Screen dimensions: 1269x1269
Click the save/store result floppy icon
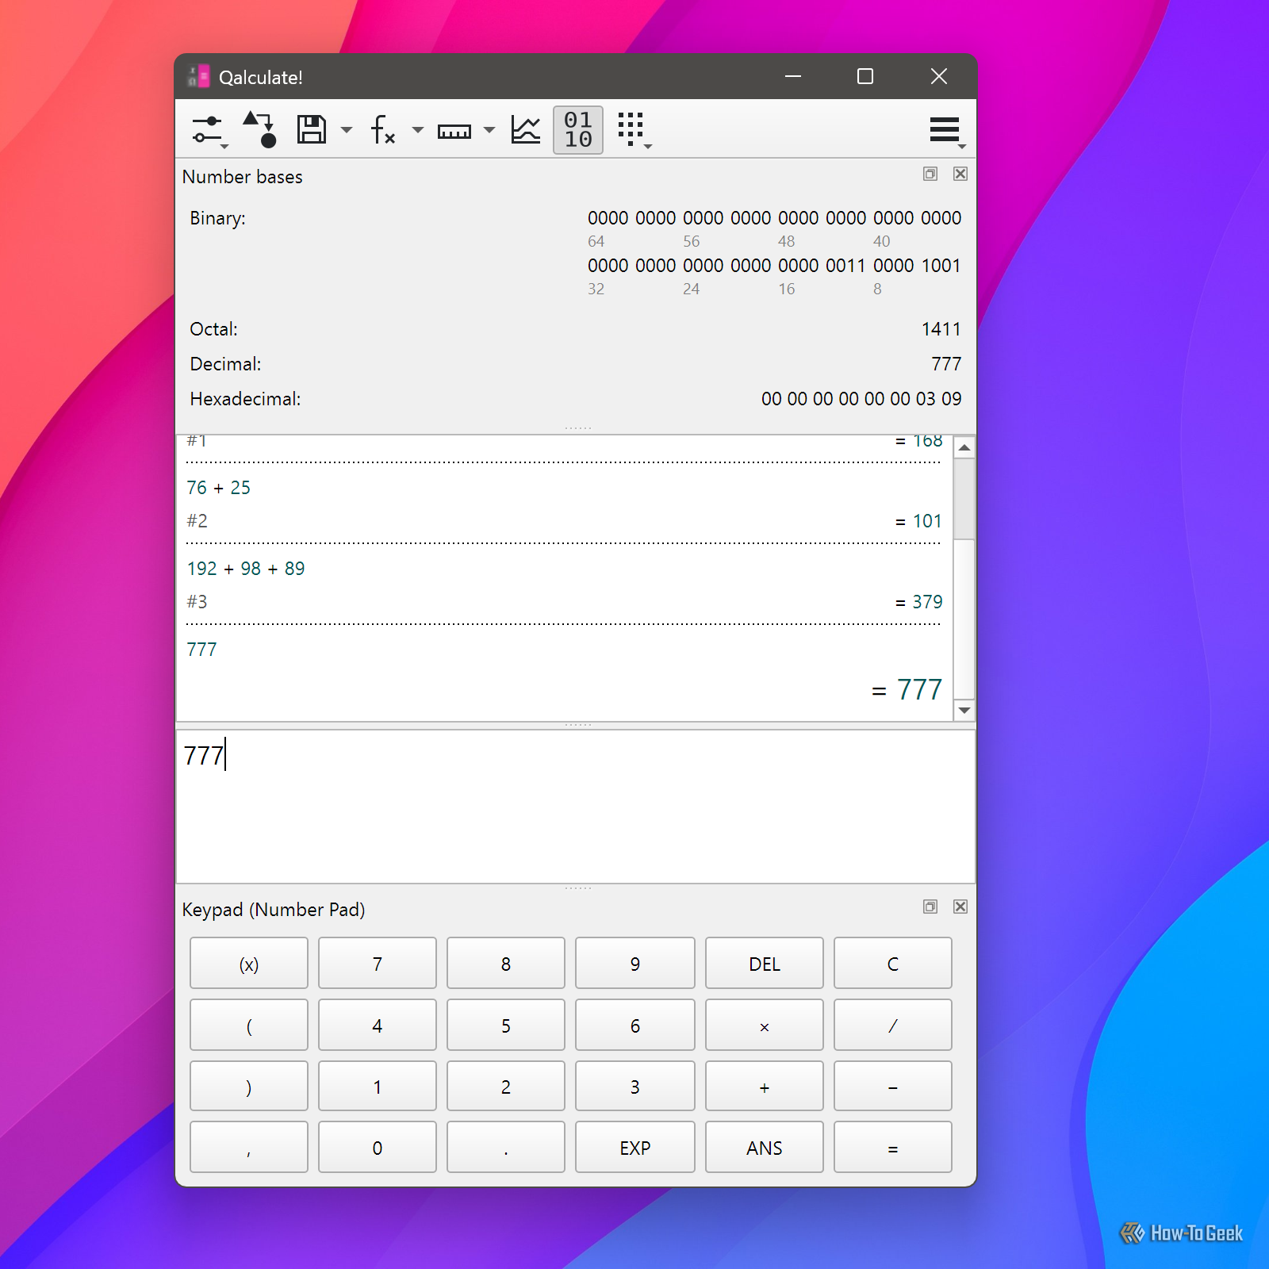click(x=311, y=129)
